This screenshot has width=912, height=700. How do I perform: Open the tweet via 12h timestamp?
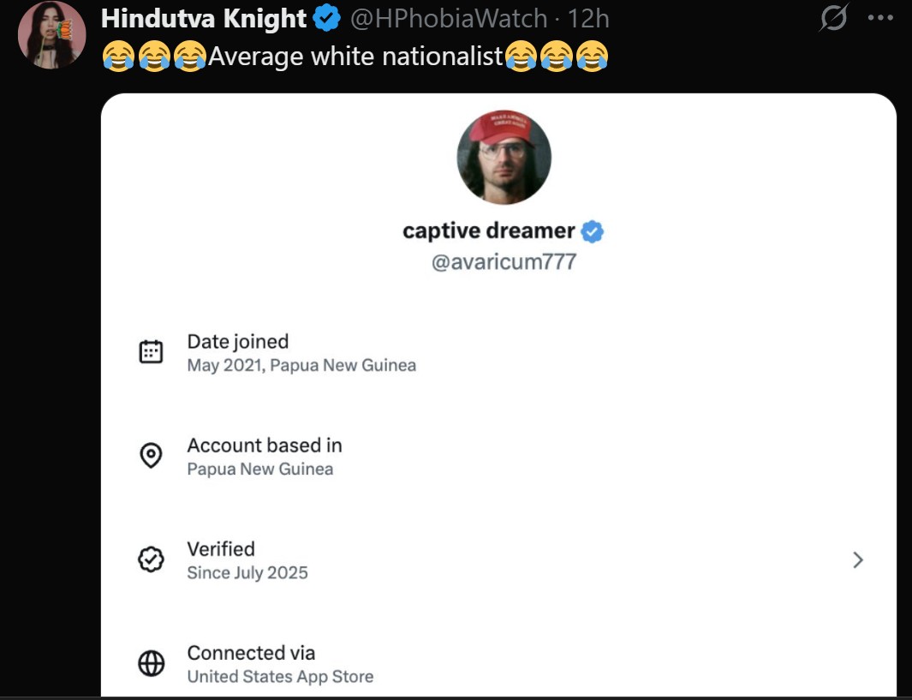click(x=589, y=18)
